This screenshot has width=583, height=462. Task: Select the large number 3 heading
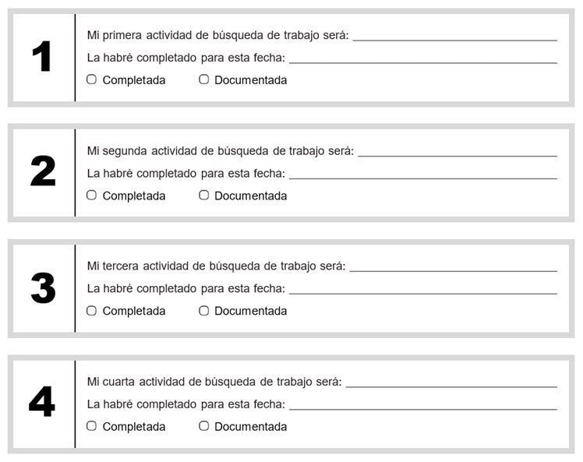coord(43,288)
